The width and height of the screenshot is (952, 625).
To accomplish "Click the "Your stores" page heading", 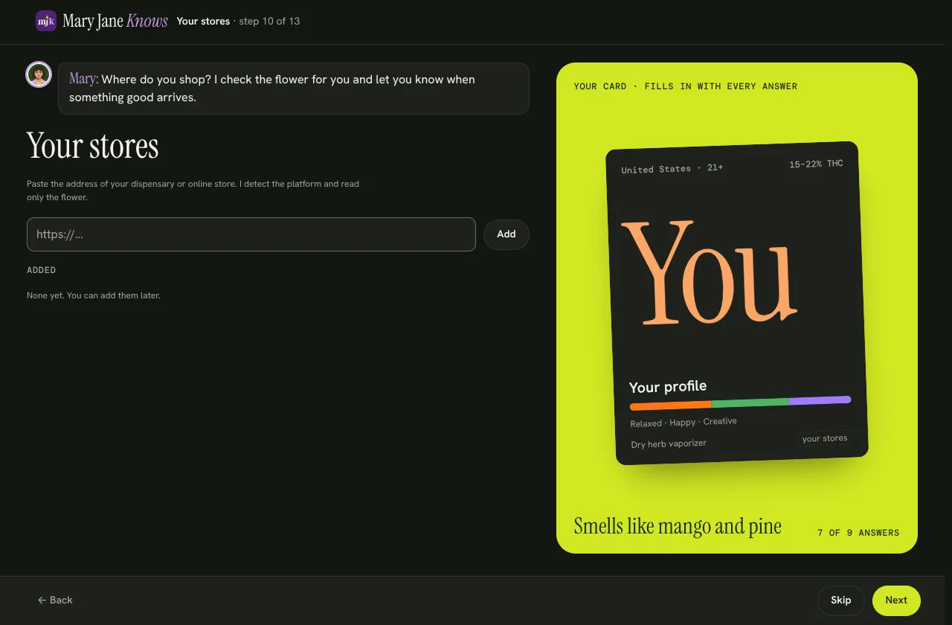I will [93, 146].
